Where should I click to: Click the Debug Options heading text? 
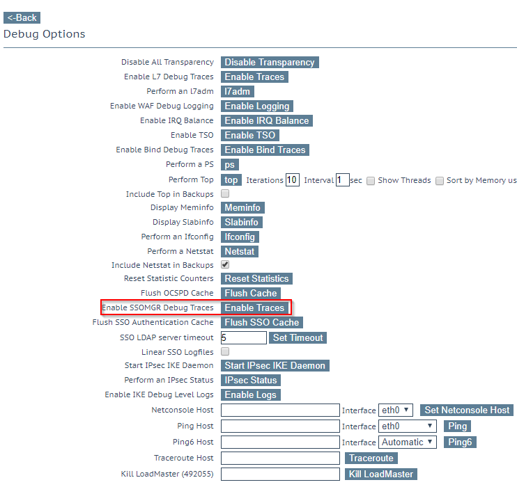pos(44,34)
